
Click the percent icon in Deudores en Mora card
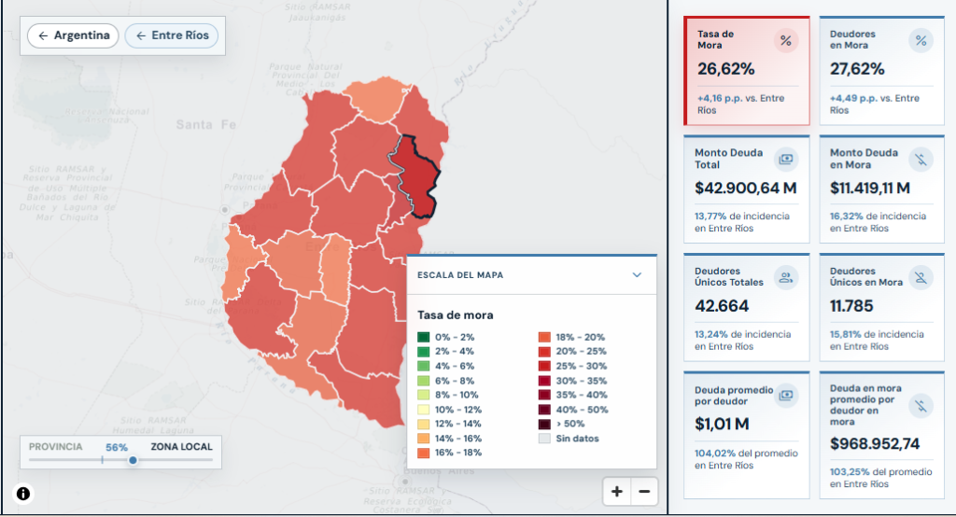coord(921,41)
